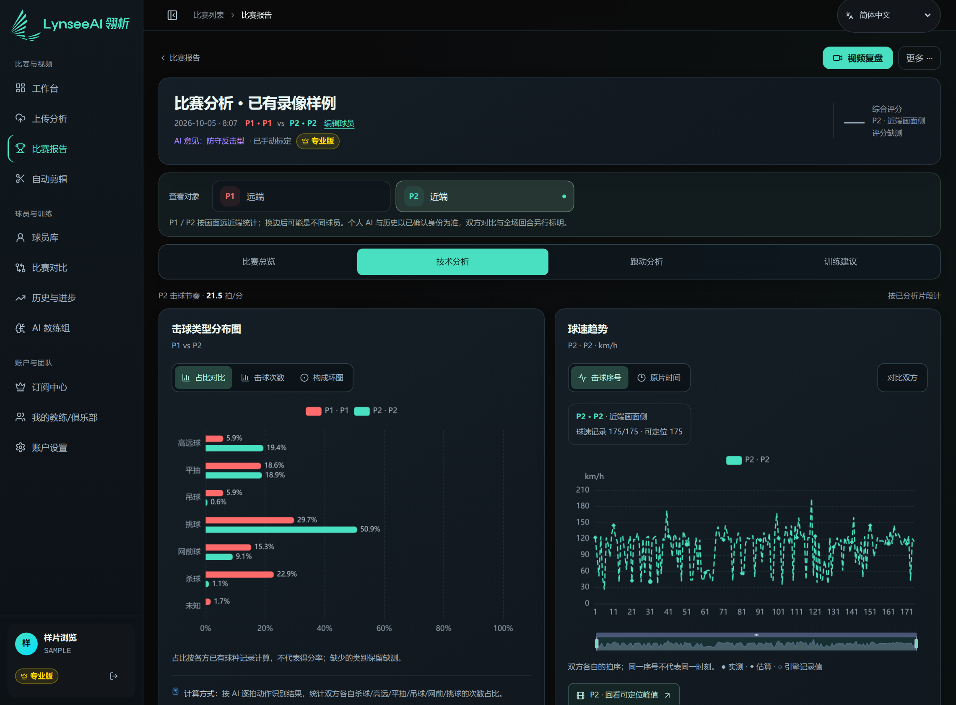This screenshot has height=705, width=956.
Task: Switch chart to 击球次数 mode
Action: (x=262, y=378)
